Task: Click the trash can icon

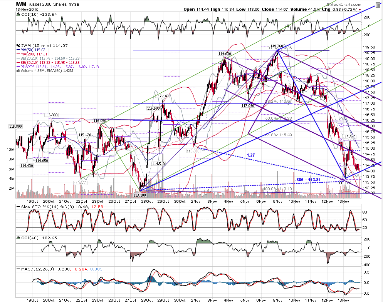Action: (x=378, y=5)
